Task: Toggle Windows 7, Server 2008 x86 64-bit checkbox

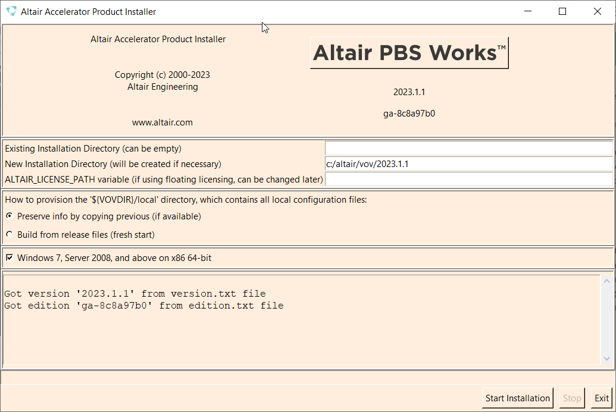Action: (x=10, y=257)
